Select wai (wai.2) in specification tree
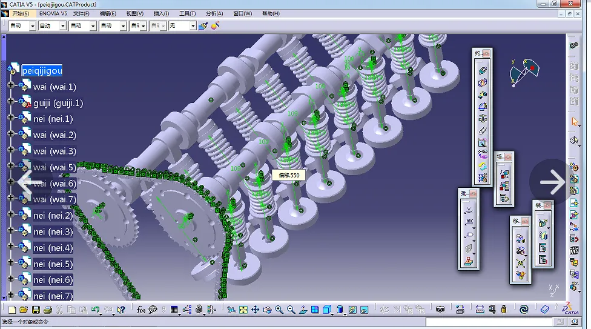Image resolution: width=591 pixels, height=329 pixels. [54, 135]
